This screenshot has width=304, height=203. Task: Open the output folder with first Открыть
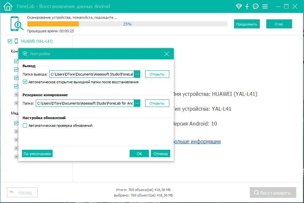coord(157,74)
